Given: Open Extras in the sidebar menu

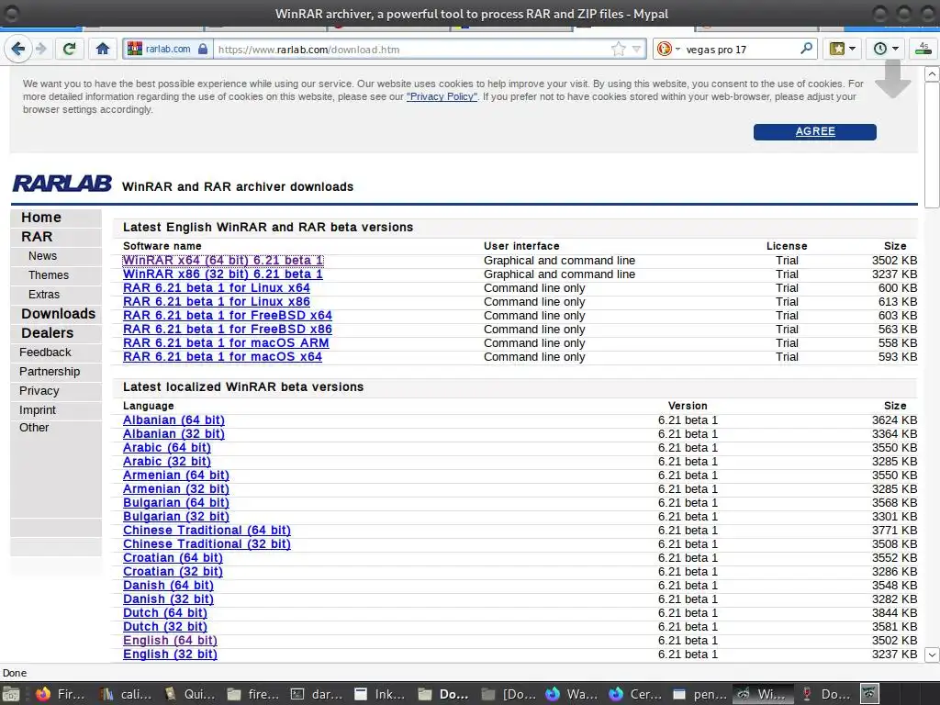Looking at the screenshot, I should pyautogui.click(x=44, y=295).
